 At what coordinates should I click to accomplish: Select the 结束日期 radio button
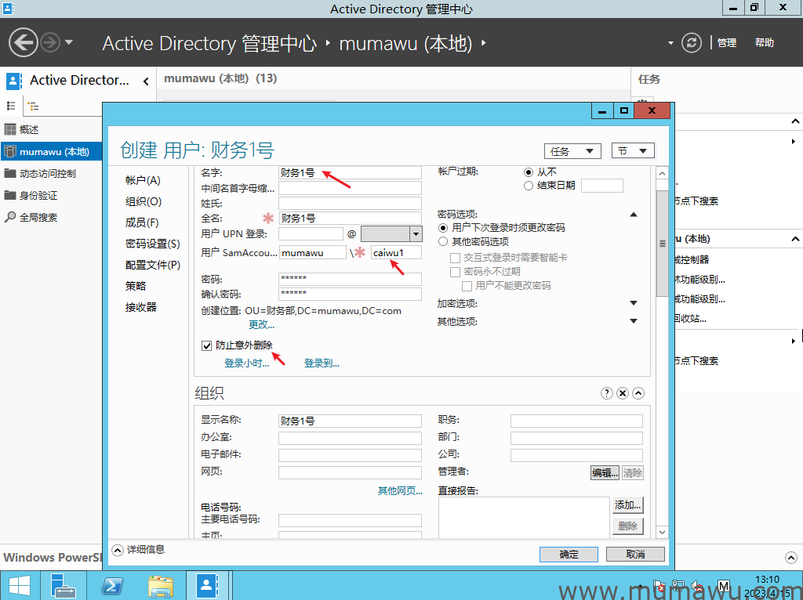[x=529, y=186]
